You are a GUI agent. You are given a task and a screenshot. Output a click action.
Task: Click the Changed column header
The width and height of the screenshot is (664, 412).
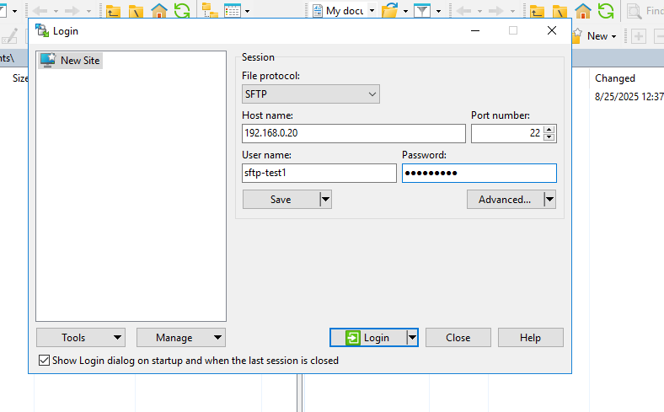(x=615, y=78)
